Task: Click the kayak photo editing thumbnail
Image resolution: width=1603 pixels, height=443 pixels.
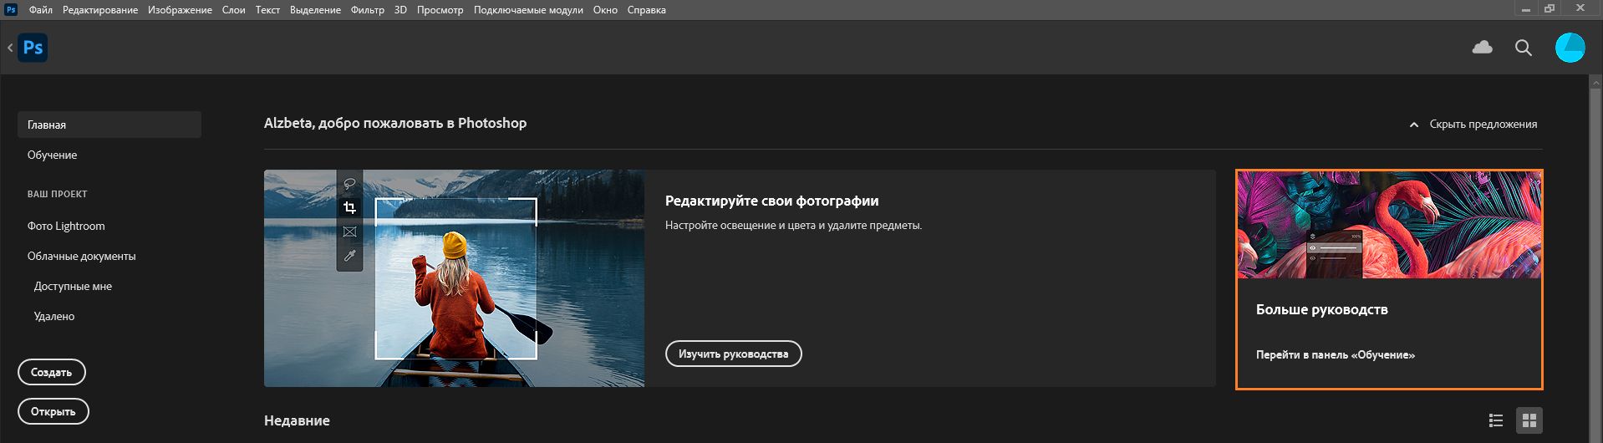Action: click(454, 278)
